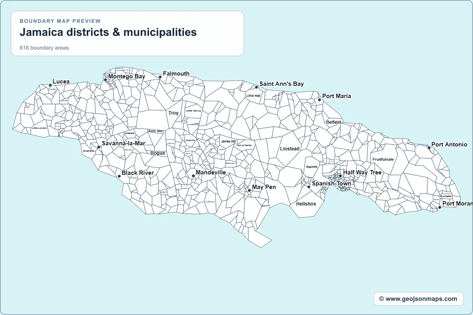Click the Hellshire district label
This screenshot has height=315, width=473.
tap(306, 204)
